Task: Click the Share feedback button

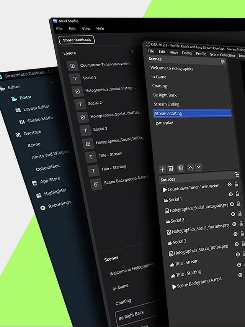Action: click(77, 40)
